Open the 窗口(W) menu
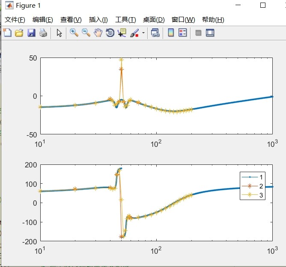 point(183,20)
